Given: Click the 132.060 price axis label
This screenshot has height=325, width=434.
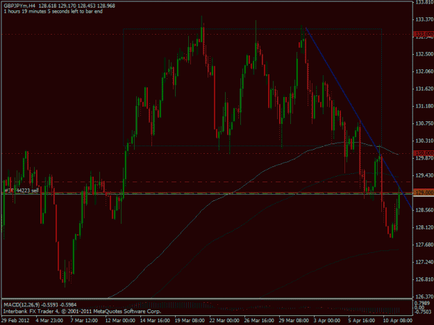Looking at the screenshot, I should 424,71.
